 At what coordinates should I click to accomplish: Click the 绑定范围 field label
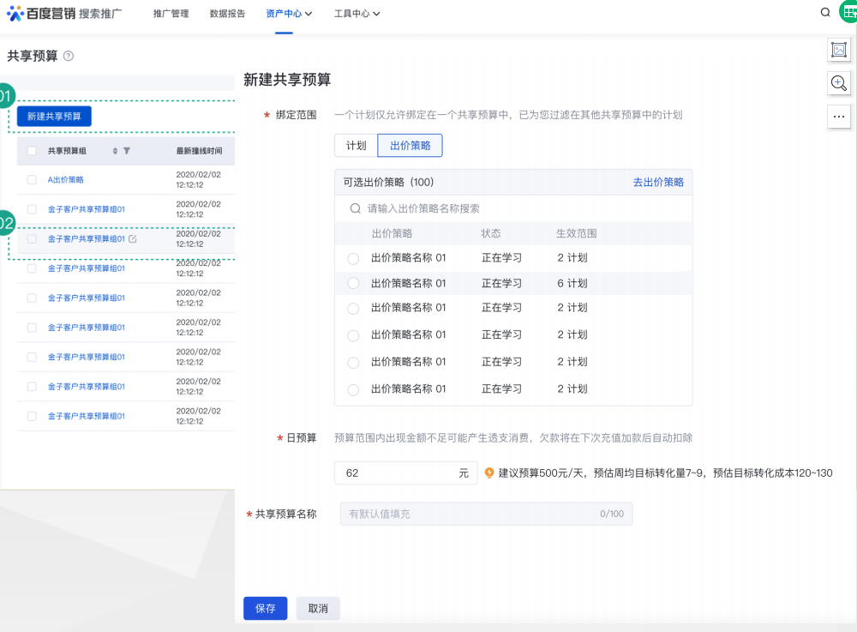pyautogui.click(x=297, y=115)
